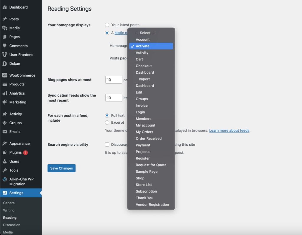Choose '— Select —' in the dropdown list

pos(151,33)
